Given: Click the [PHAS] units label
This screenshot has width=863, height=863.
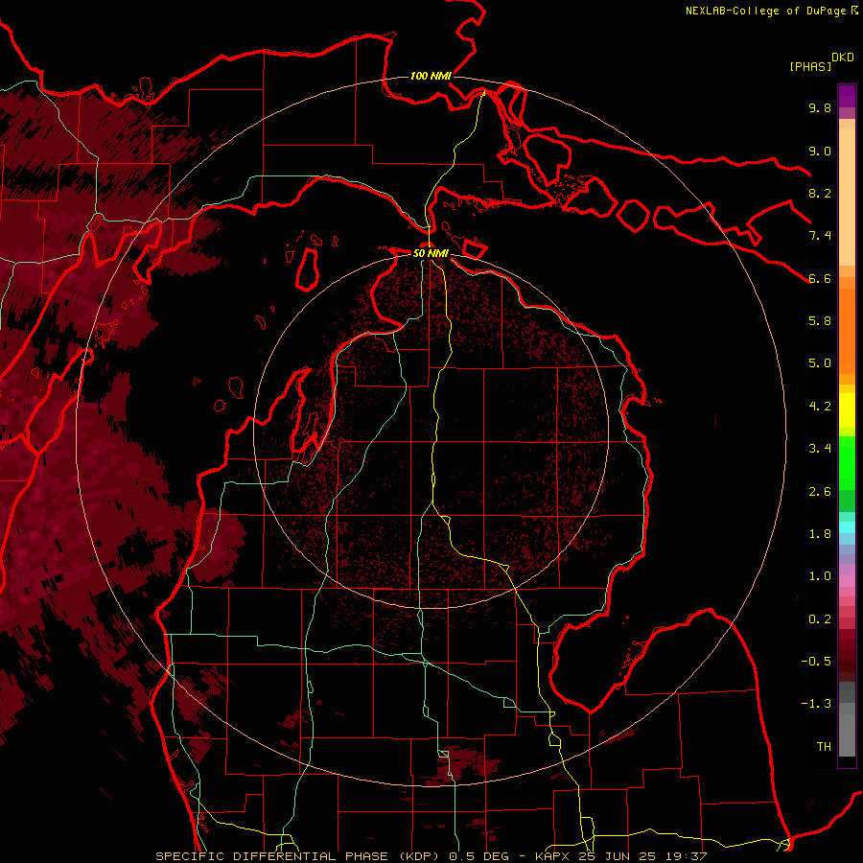Looking at the screenshot, I should (810, 66).
